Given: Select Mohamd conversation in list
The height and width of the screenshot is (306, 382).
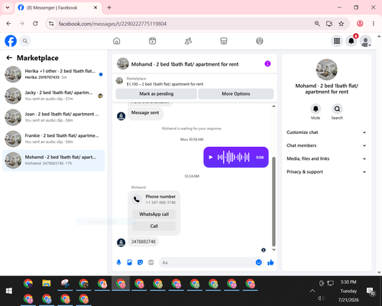Looking at the screenshot, I should pos(53,161).
